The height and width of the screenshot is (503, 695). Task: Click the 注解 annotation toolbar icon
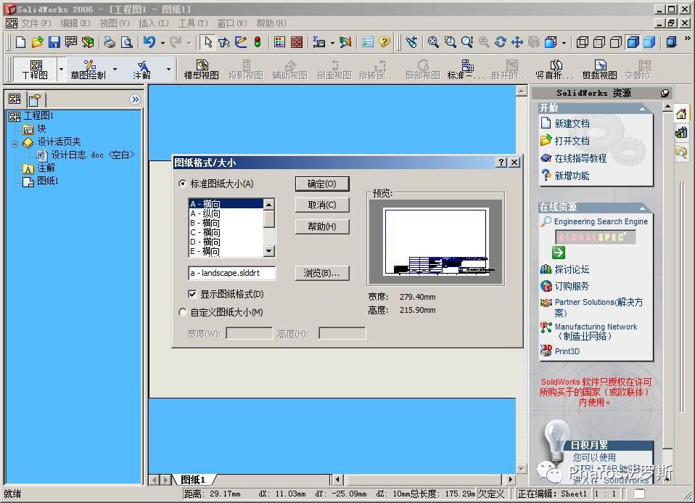(142, 70)
